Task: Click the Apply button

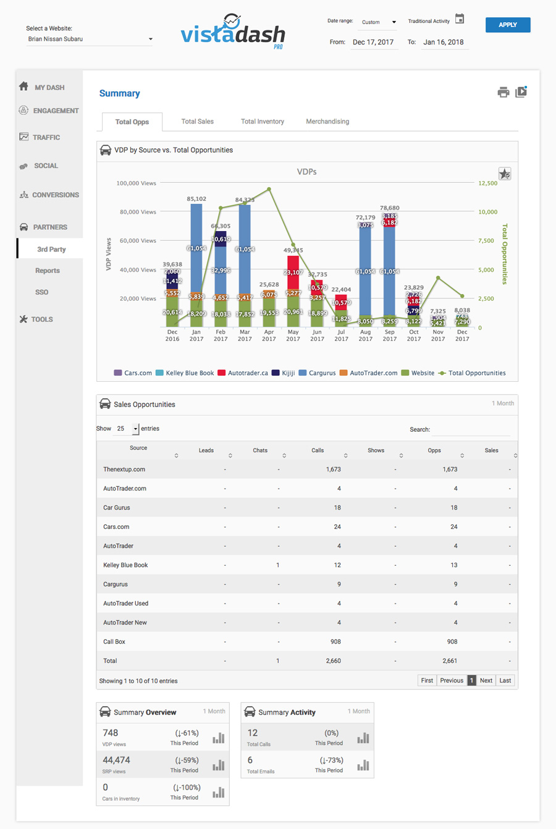Action: pos(508,25)
